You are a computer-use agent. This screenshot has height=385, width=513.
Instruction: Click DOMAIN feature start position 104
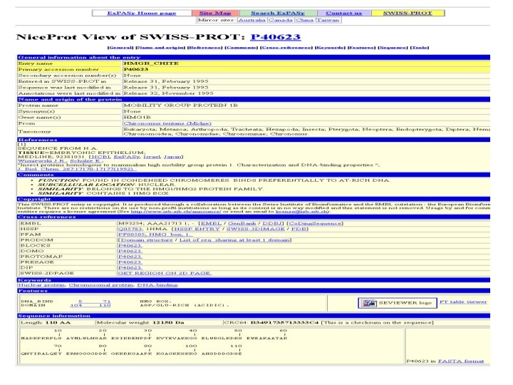click(x=76, y=305)
